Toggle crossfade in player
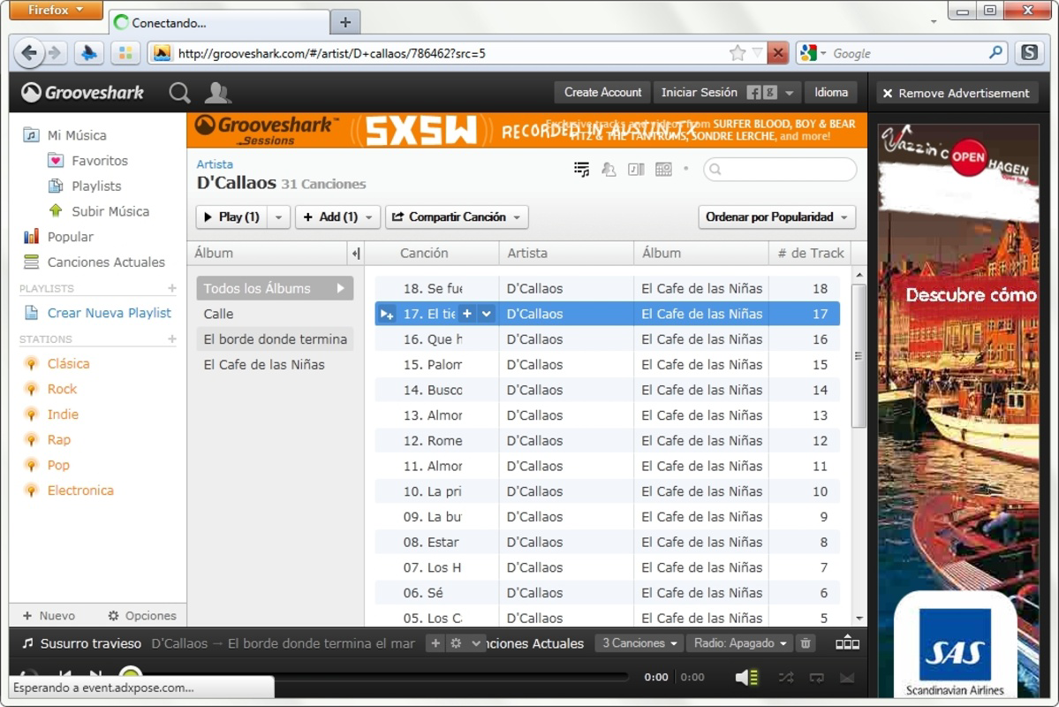1059x707 pixels. pos(847,677)
